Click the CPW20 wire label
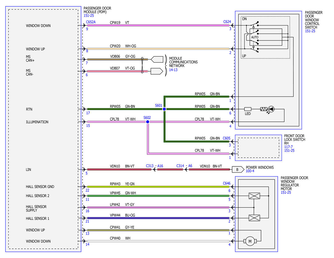334x258 pixels. [115, 46]
